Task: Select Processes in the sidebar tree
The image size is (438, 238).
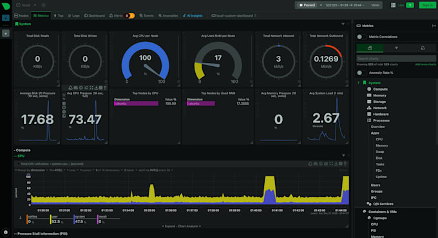Action: tap(381, 120)
